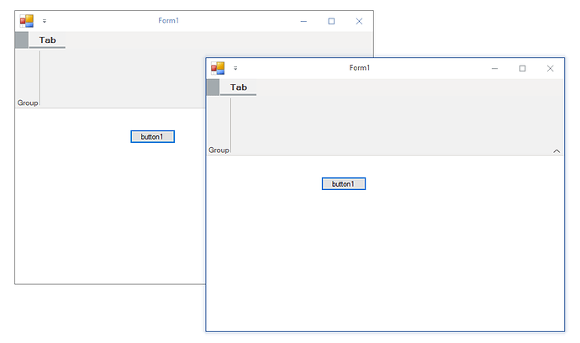Click gray application button in front ribbon
Image resolution: width=580 pixels, height=343 pixels.
click(213, 87)
